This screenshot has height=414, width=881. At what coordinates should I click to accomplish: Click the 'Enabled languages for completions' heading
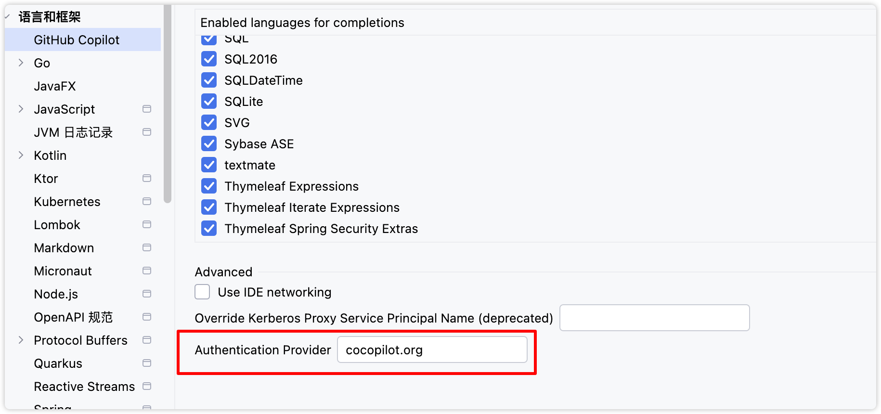[x=302, y=23]
